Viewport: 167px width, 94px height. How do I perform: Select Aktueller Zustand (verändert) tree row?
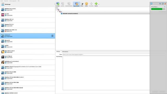click(103, 14)
